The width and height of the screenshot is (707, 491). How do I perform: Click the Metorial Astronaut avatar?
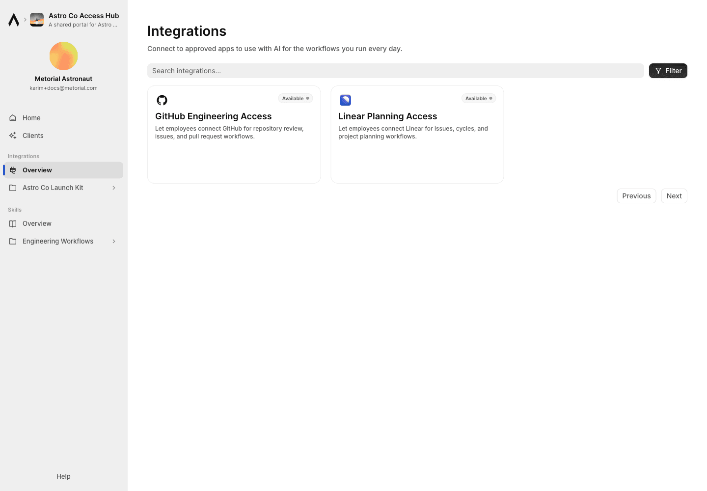tap(64, 56)
